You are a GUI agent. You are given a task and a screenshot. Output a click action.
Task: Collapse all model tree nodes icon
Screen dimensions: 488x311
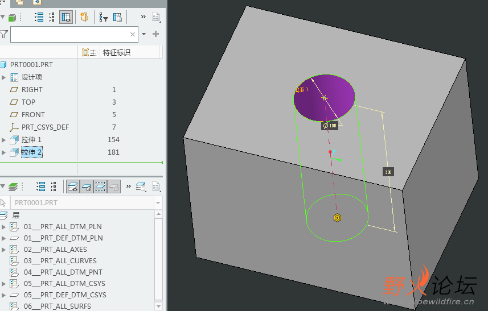click(x=52, y=17)
